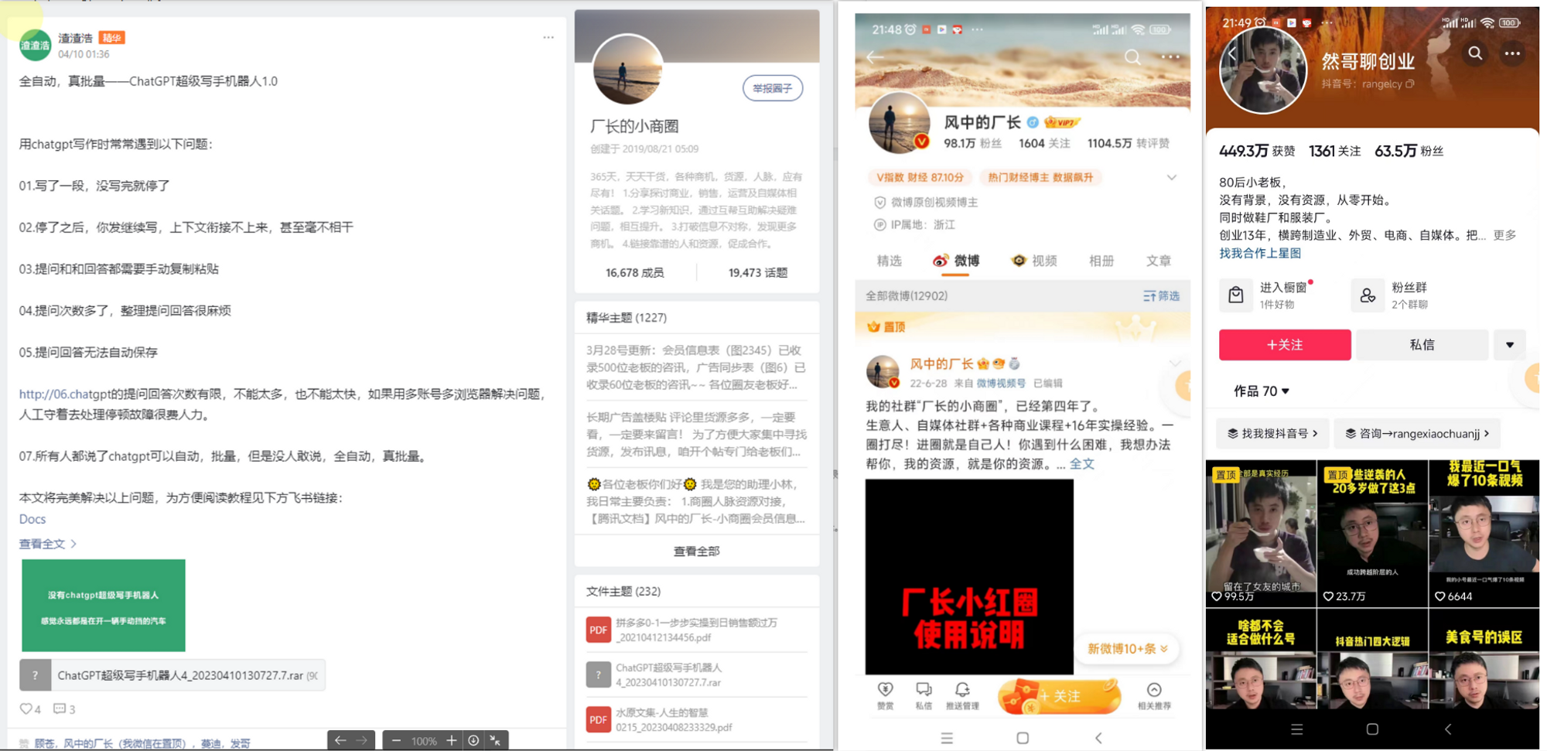Tap red +关注 button on Douyin
1547x751 pixels.
[1285, 345]
